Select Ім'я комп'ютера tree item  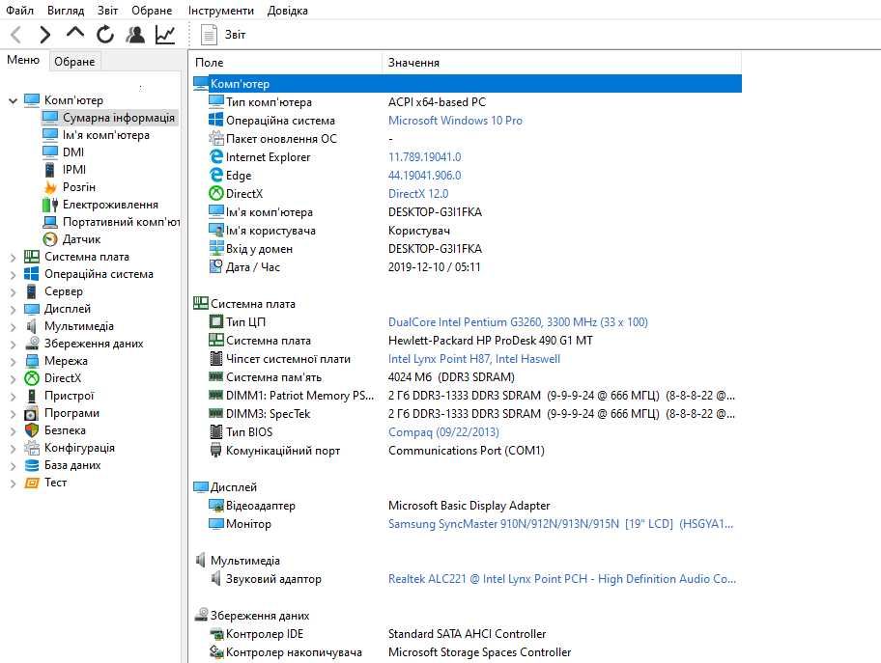(x=105, y=135)
